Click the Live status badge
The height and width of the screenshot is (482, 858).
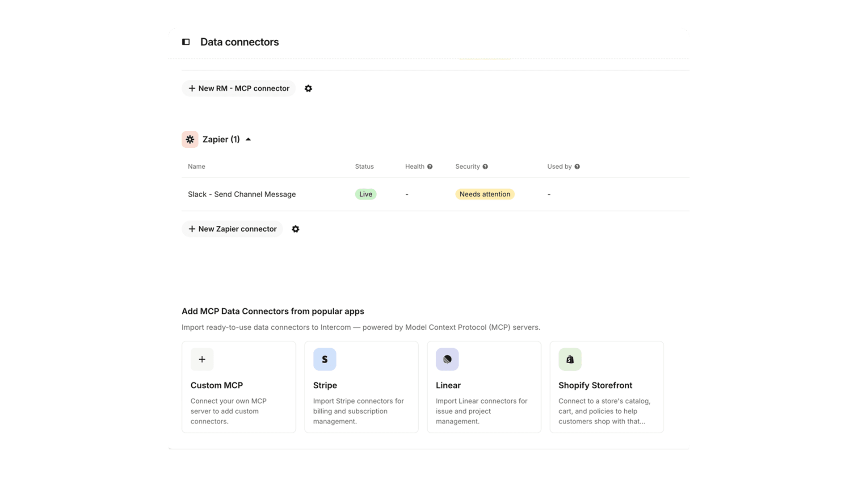pos(366,194)
